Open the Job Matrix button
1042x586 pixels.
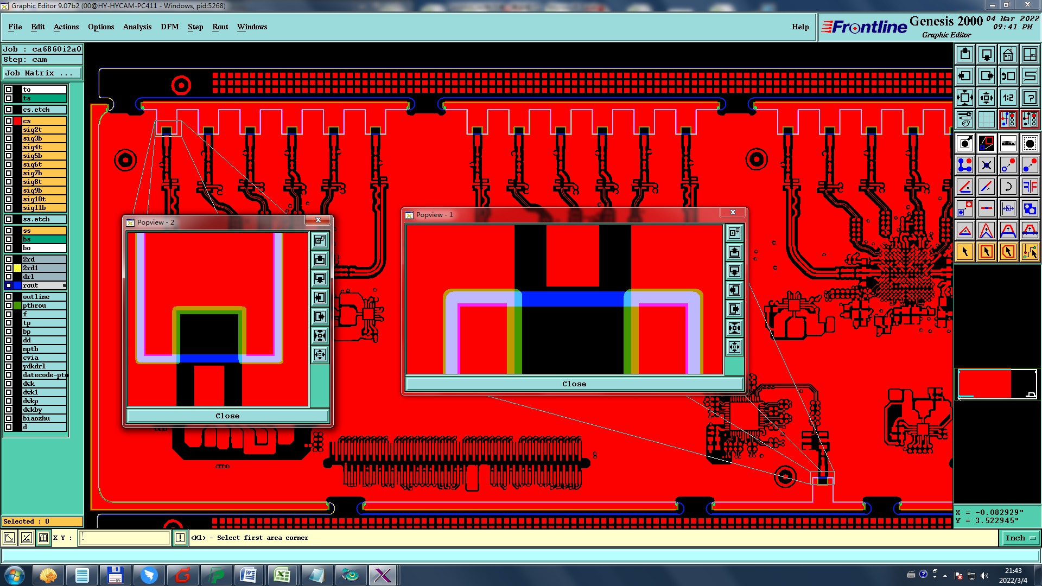click(x=42, y=73)
